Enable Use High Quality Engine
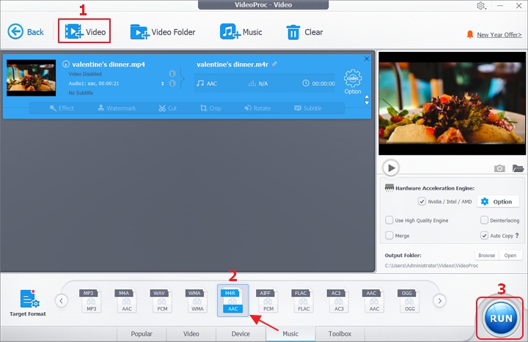 point(389,220)
